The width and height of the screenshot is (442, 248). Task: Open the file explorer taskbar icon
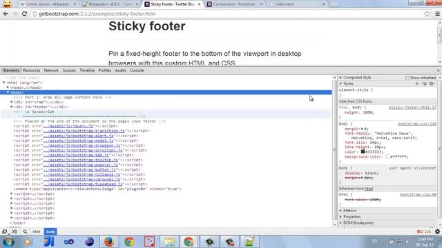169,242
